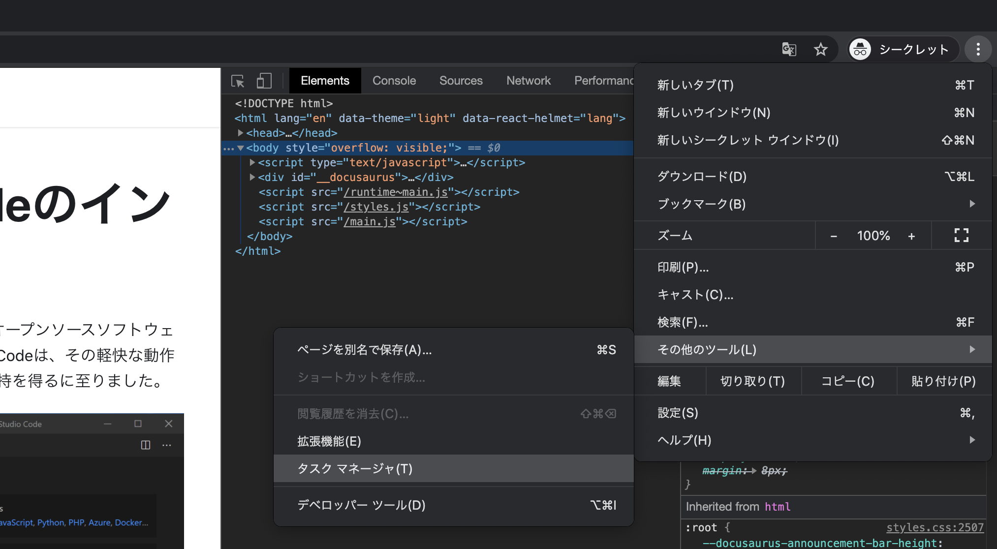Expand the head element in the DOM tree
This screenshot has width=997, height=549.
(x=240, y=133)
